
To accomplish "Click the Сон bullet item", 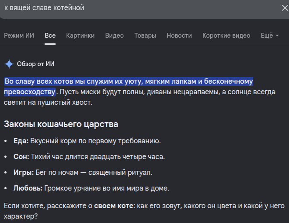I will pos(89,157).
